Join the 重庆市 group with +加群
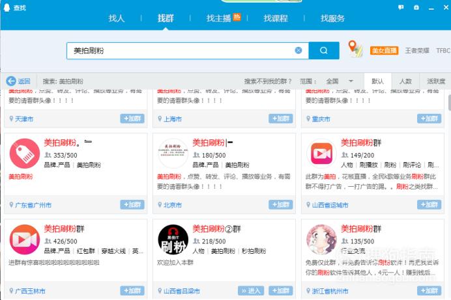 pyautogui.click(x=429, y=118)
